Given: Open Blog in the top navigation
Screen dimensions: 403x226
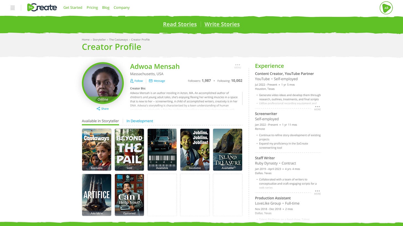Looking at the screenshot, I should [106, 7].
